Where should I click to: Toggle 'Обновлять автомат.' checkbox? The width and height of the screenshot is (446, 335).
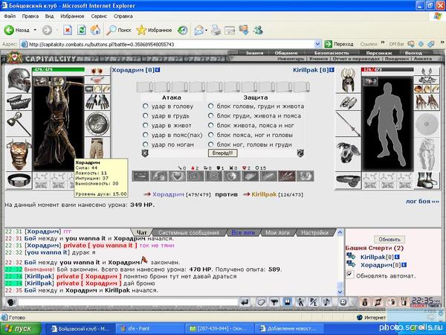pos(350,275)
